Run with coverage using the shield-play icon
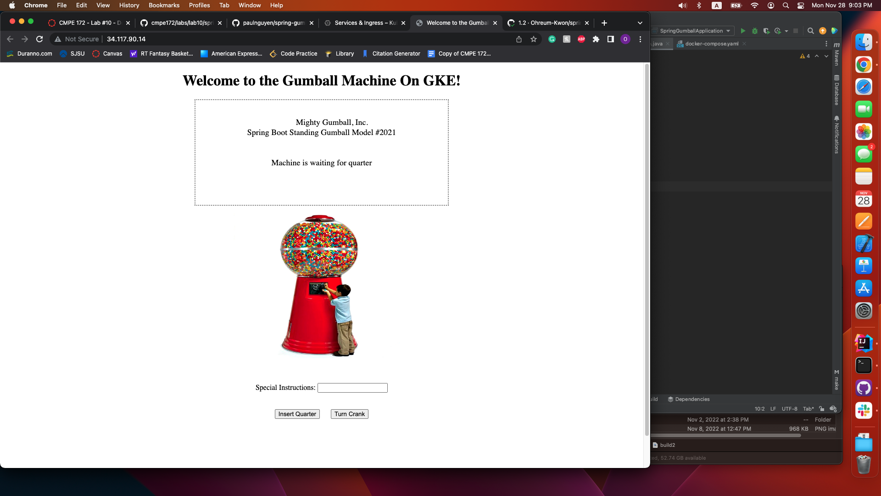This screenshot has width=881, height=496. (766, 31)
